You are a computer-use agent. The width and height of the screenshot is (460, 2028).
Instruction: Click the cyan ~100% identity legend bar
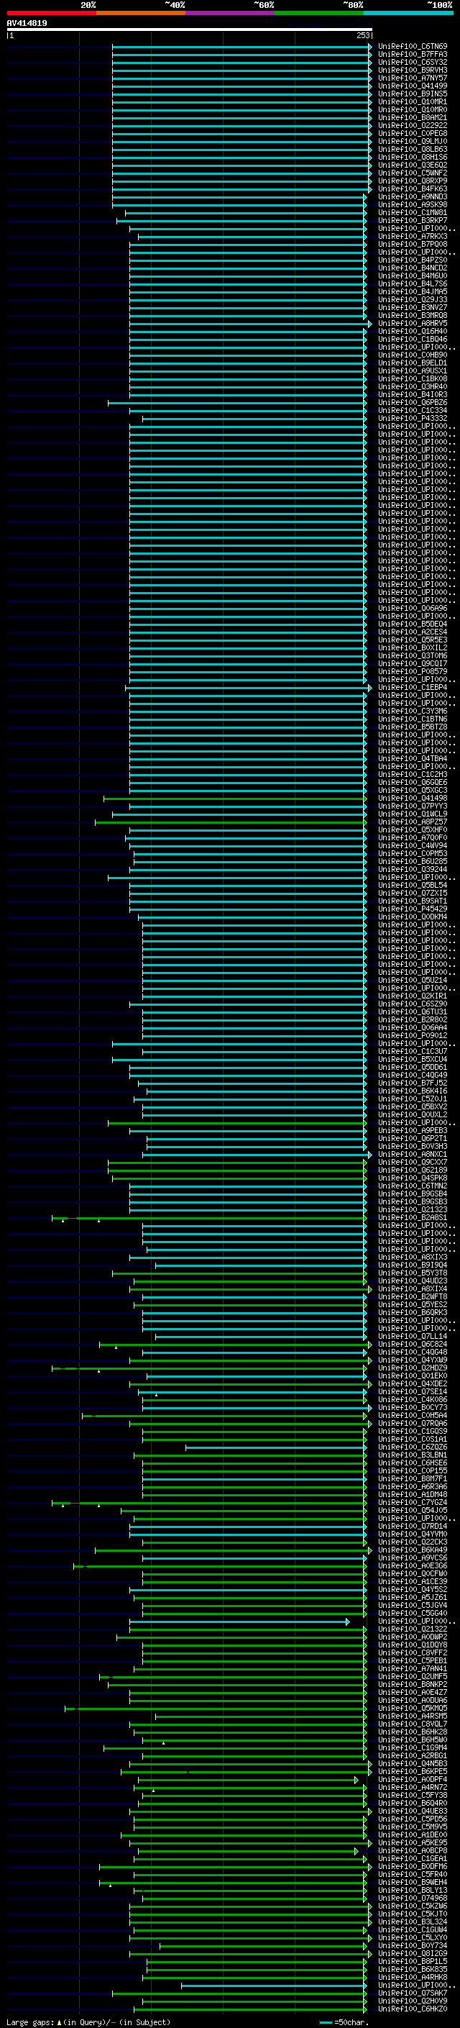pos(408,13)
